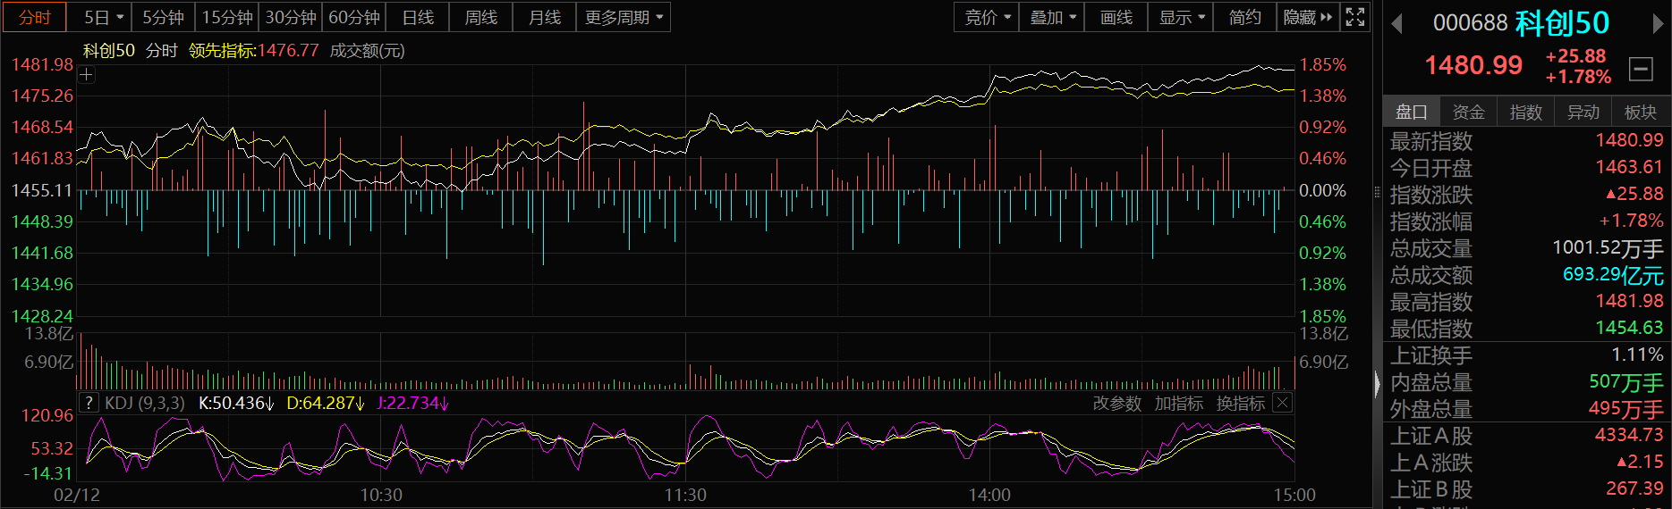The image size is (1672, 509).
Task: Toggle the 简约 simple view mode
Action: pos(1244,17)
